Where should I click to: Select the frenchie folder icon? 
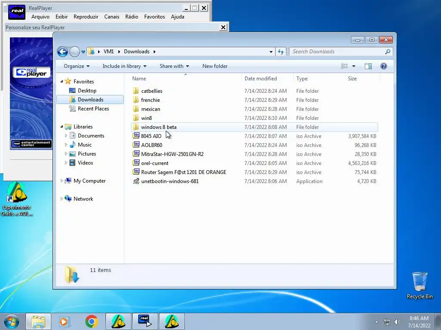(136, 100)
